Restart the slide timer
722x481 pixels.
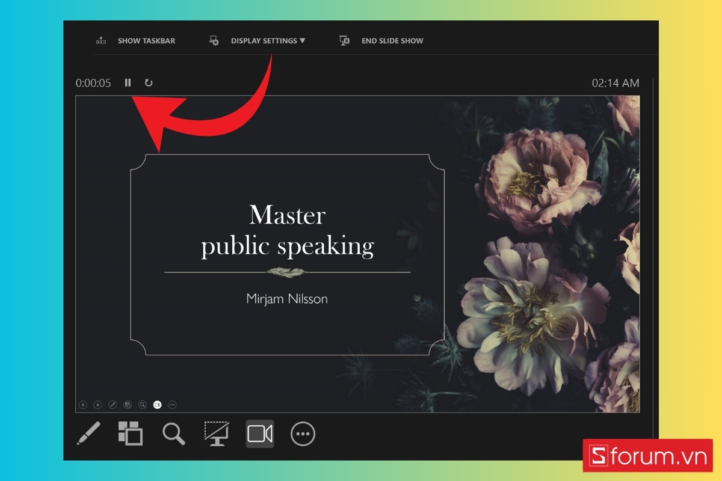[147, 82]
